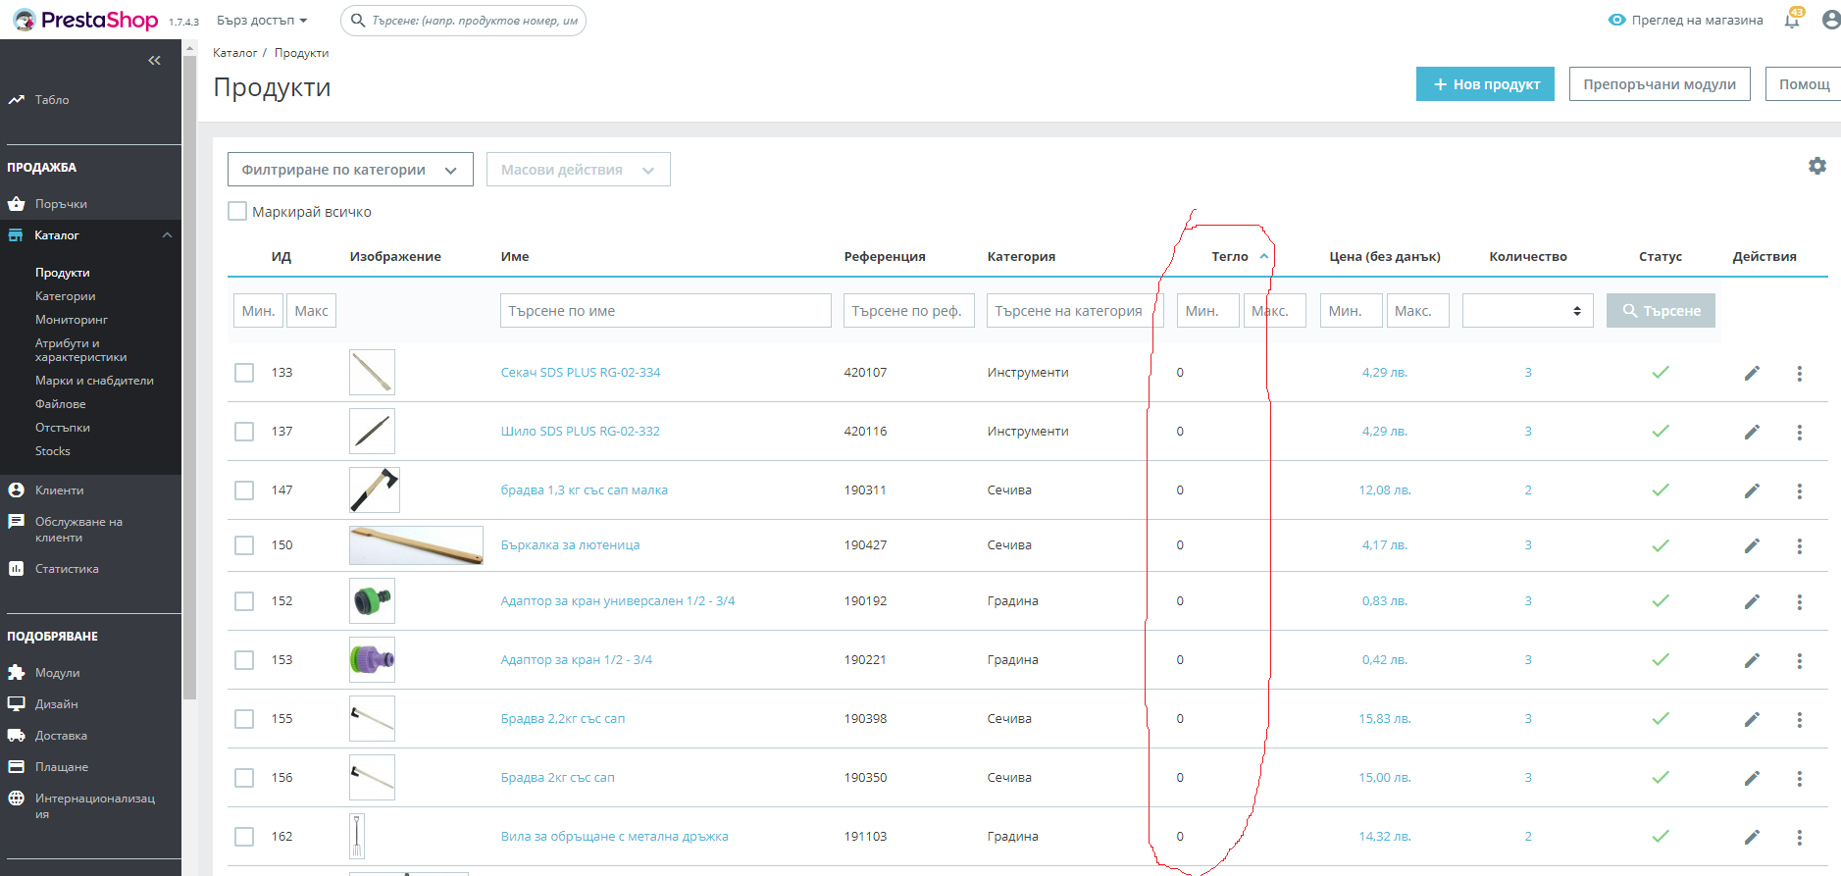Image resolution: width=1841 pixels, height=876 pixels.
Task: Collapse the sidebar with double-chevron icon
Action: tap(154, 61)
